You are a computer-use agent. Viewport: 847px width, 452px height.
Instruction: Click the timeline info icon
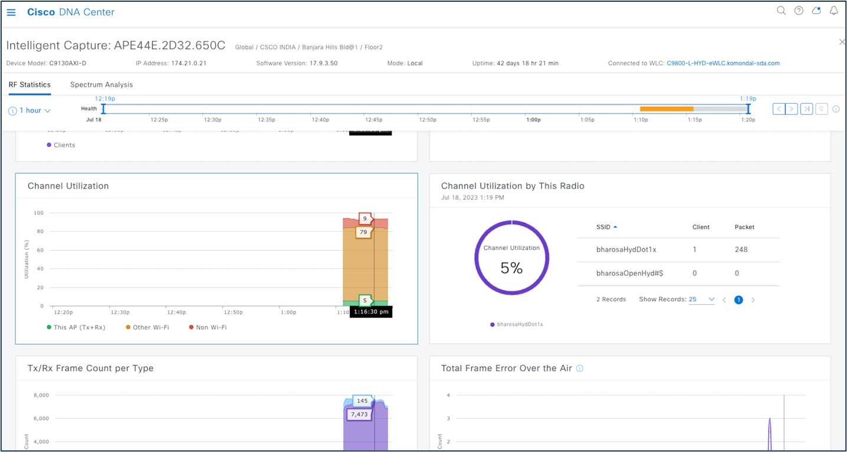(836, 109)
